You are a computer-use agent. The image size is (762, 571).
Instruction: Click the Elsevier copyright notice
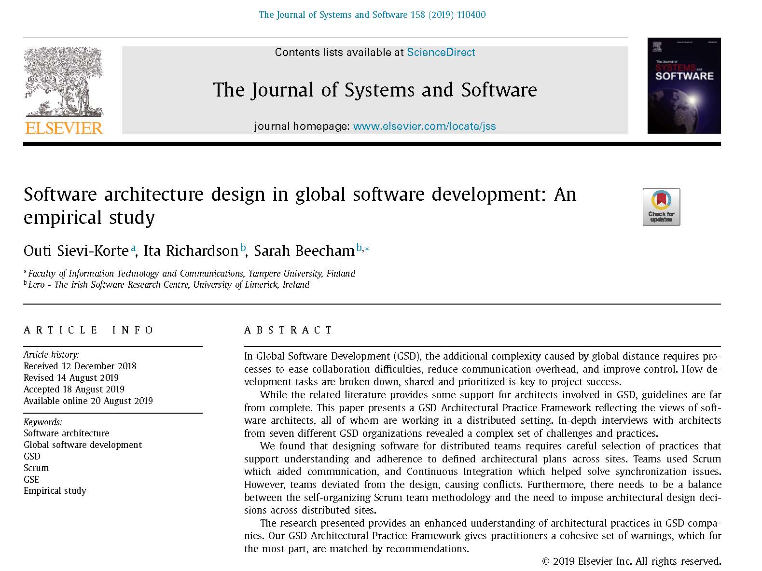pyautogui.click(x=631, y=561)
